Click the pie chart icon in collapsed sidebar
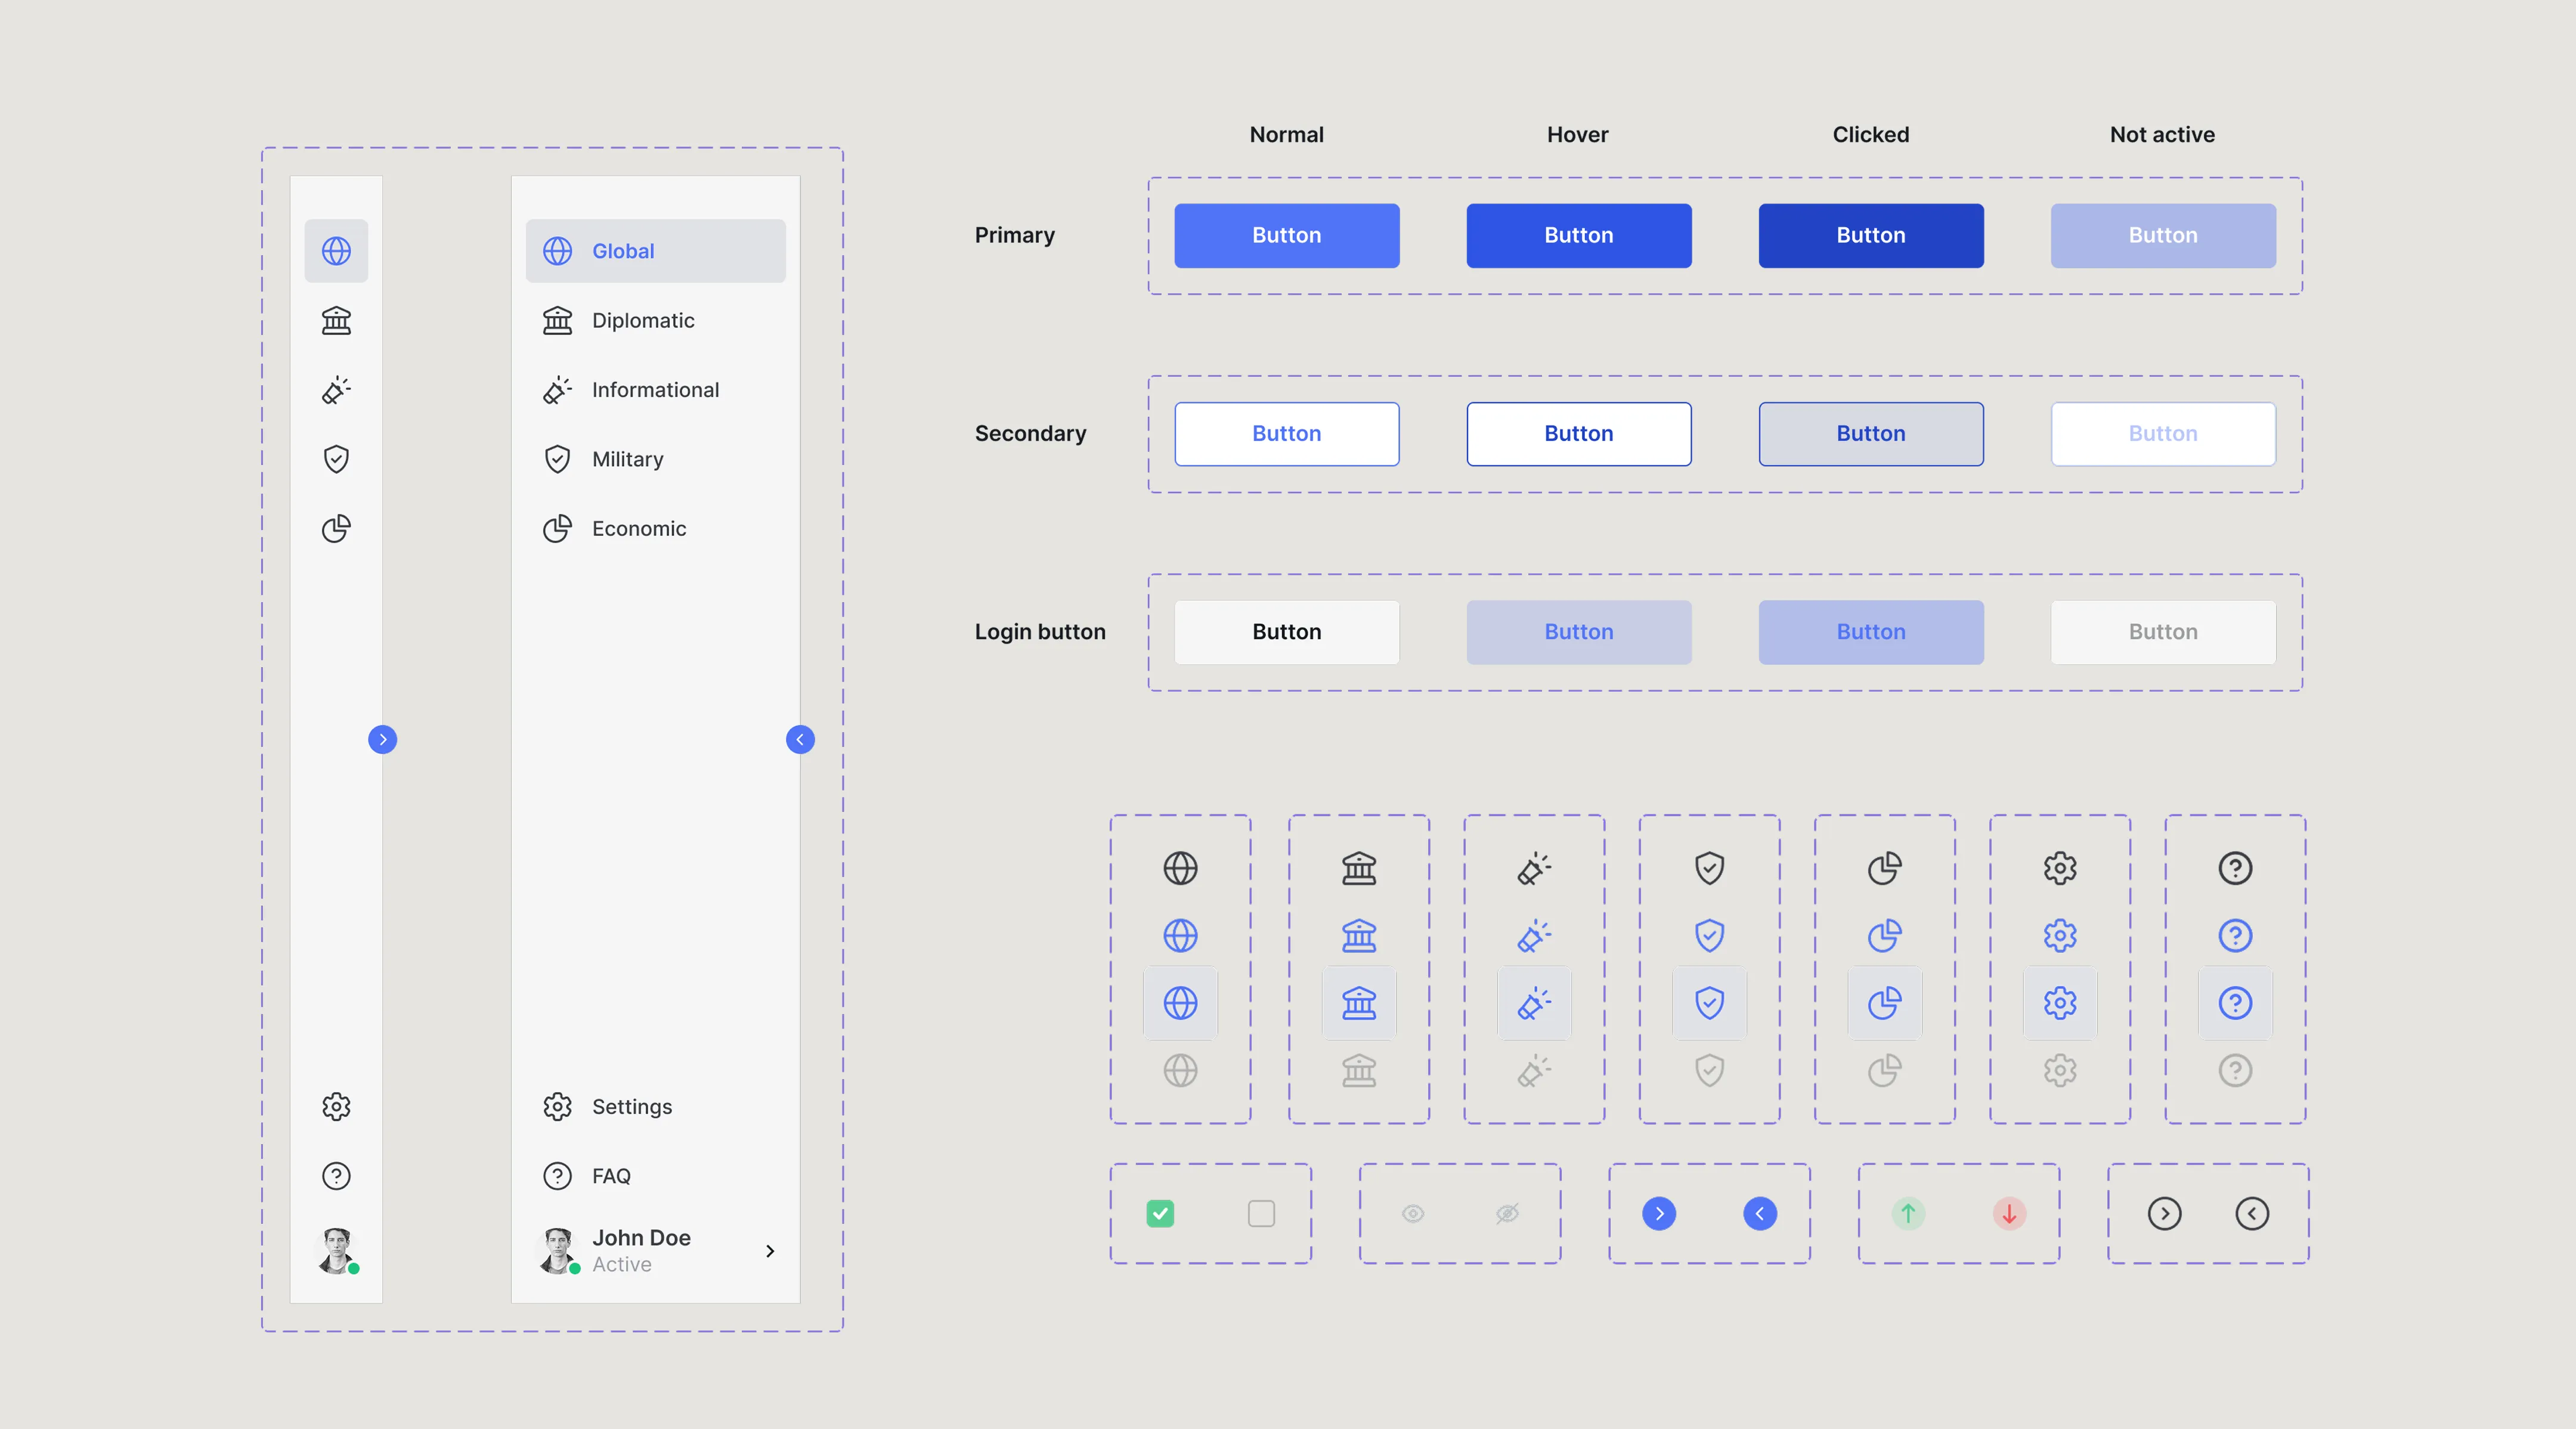This screenshot has width=2576, height=1429. click(336, 528)
